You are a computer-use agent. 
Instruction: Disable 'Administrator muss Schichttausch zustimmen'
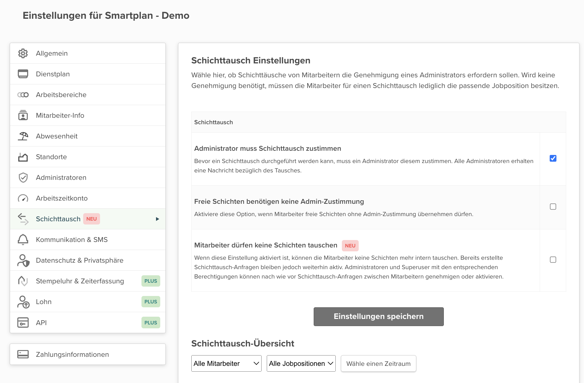point(553,159)
